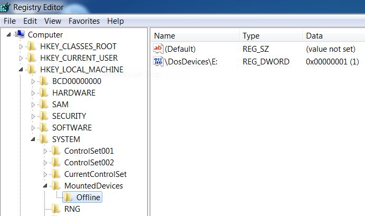This screenshot has width=365, height=216.
Task: Click the RNG folder icon
Action: click(55, 209)
